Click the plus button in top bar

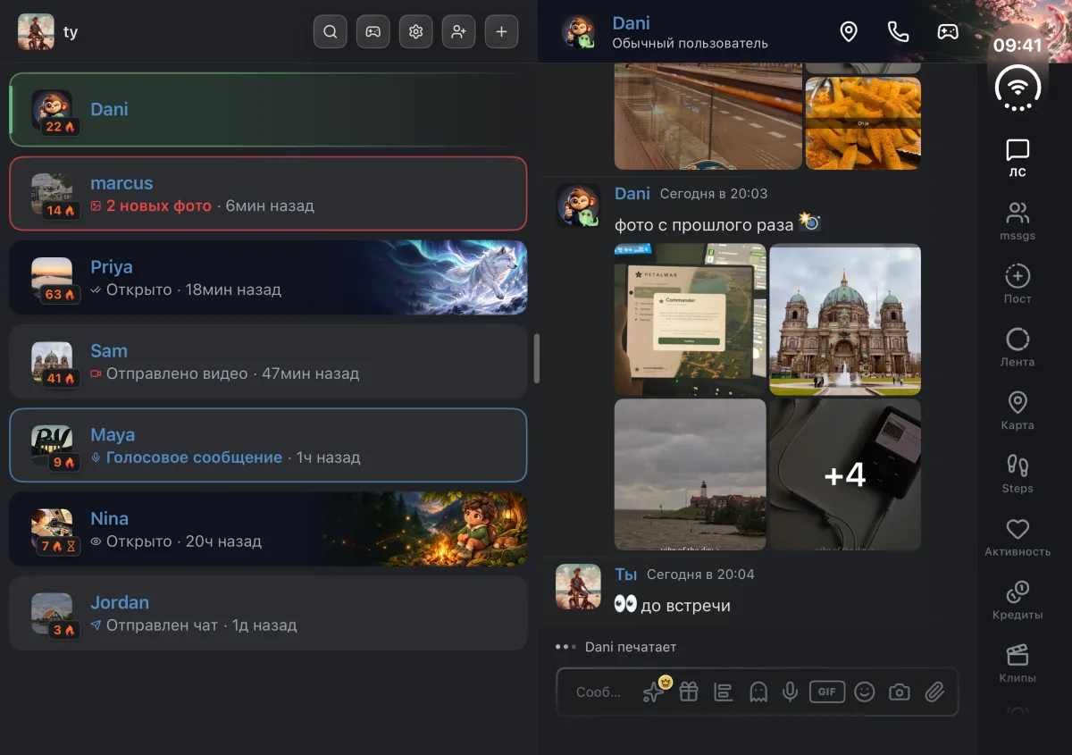tap(501, 32)
